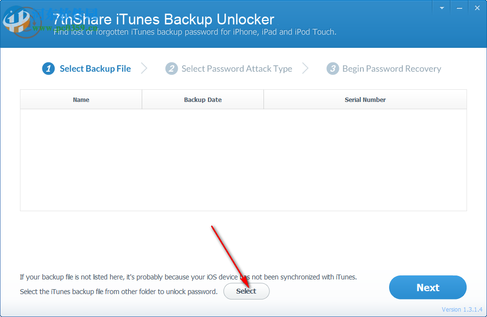Screen dimensions: 487x317
Task: Click the Next button
Action: [x=428, y=287]
